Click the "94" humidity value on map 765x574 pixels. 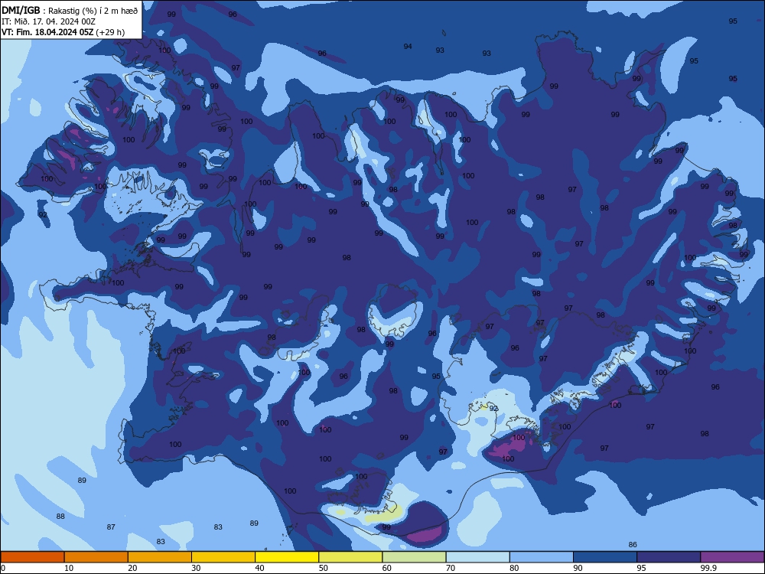coord(408,47)
